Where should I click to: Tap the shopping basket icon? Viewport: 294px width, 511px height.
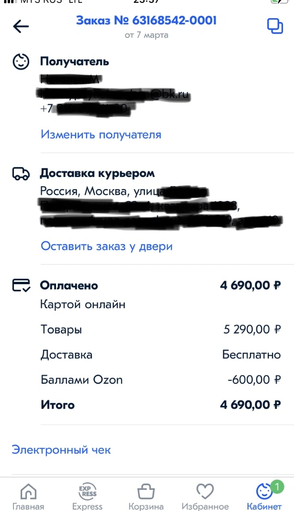point(146,491)
